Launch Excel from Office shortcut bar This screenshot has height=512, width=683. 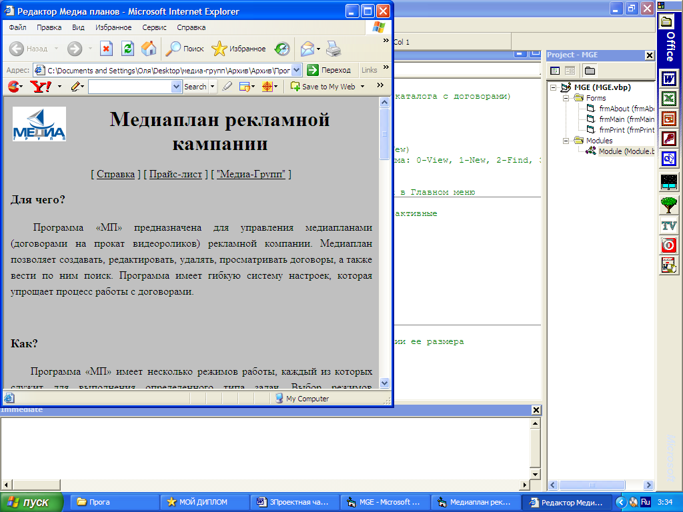tap(669, 99)
